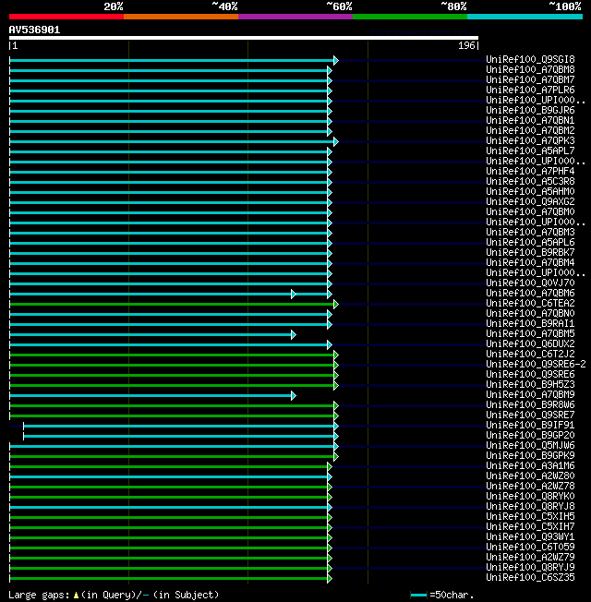This screenshot has height=602, width=591.
Task: Select the UniRef100_Q8RYJ9 label
Action: (x=530, y=568)
